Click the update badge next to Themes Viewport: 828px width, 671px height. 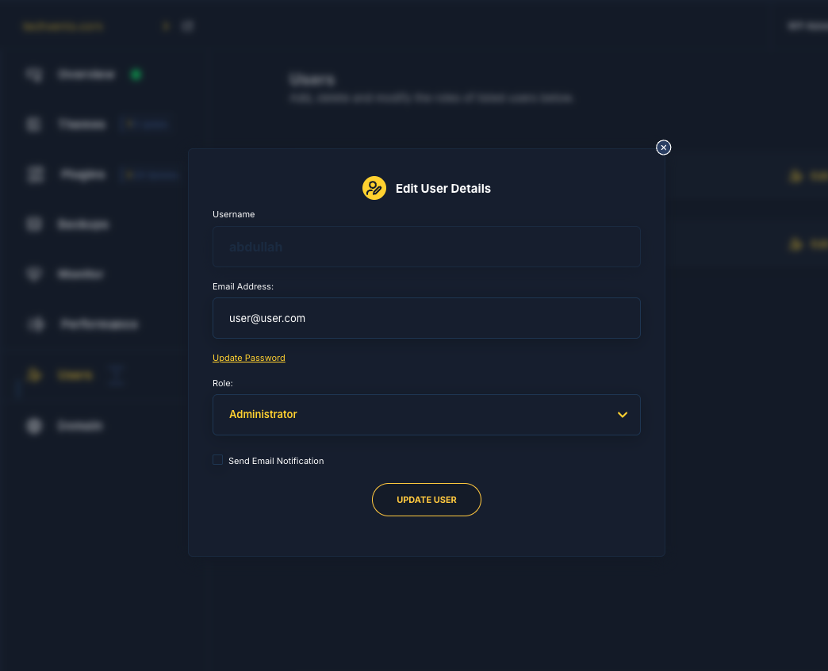pyautogui.click(x=145, y=125)
